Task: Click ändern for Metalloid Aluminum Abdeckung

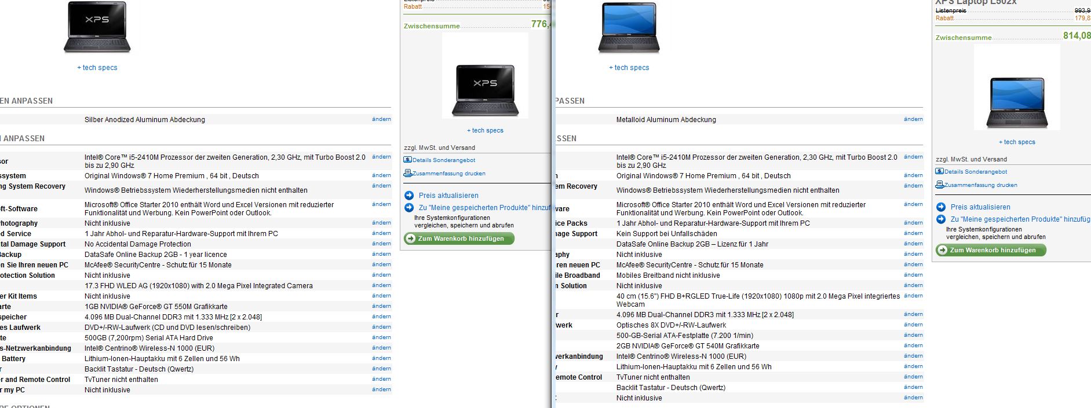Action: point(913,119)
